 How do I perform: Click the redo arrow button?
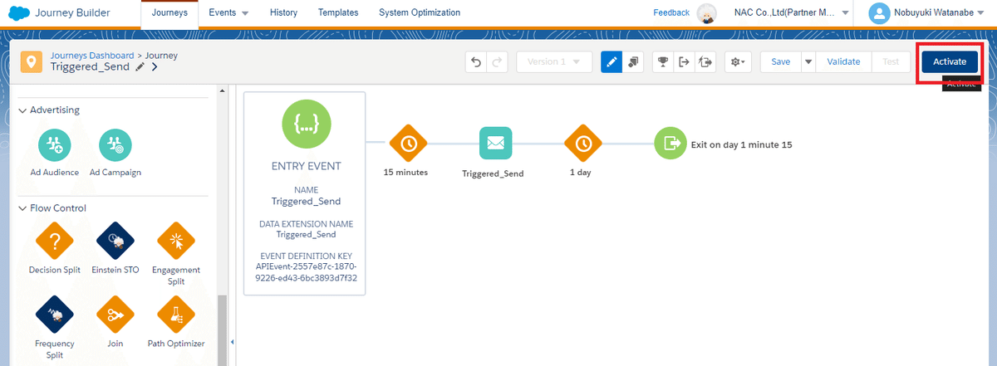click(x=498, y=62)
